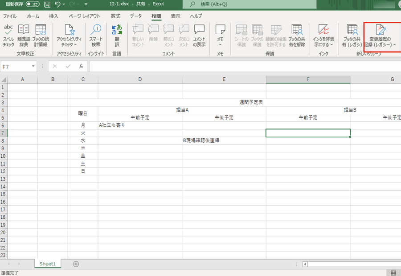Show comments with コメントの表示 icon

199,36
